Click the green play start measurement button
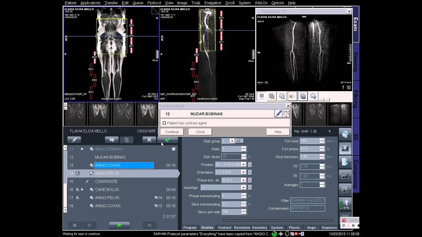 coord(119,225)
